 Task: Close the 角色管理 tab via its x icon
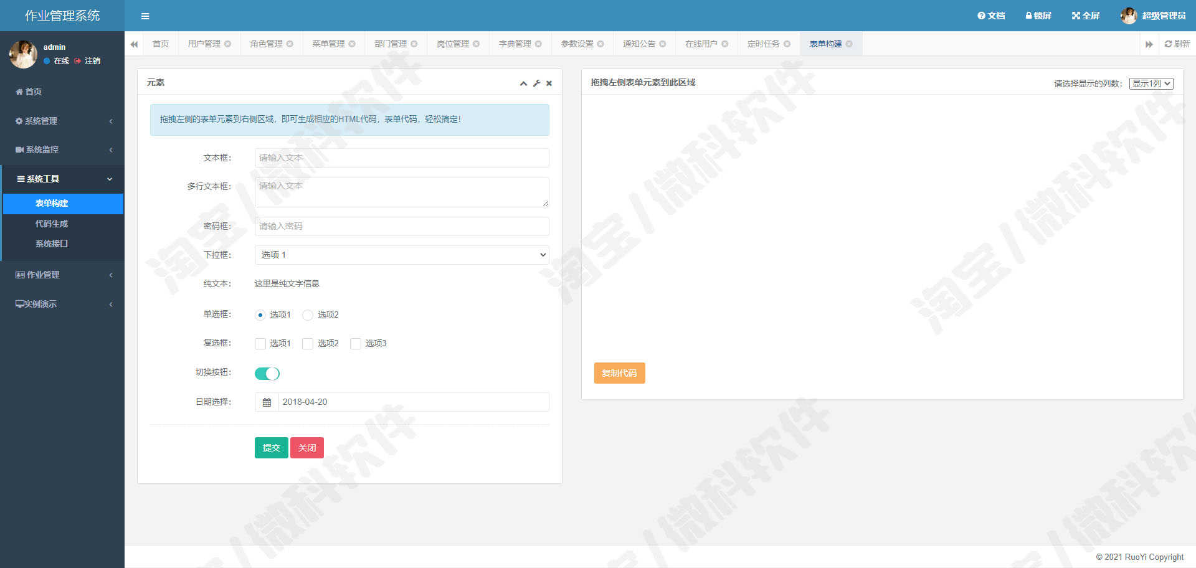coord(290,44)
